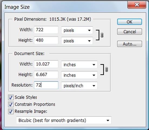Click the Resolution label text
The height and width of the screenshot is (130, 149).
22,85
